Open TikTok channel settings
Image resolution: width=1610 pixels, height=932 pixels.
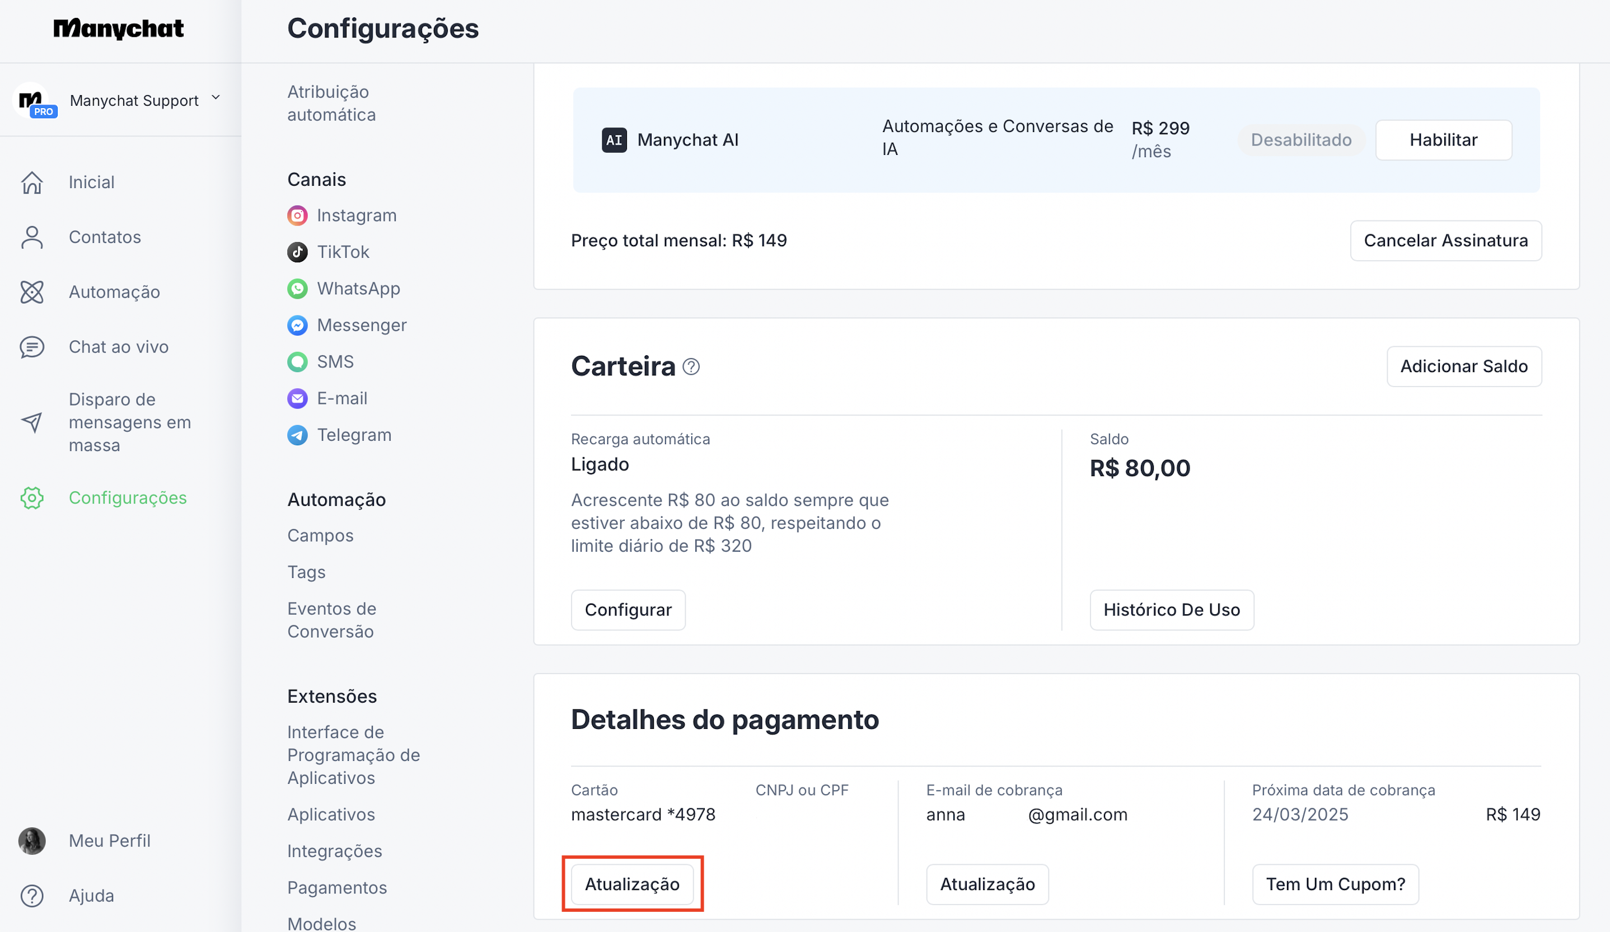(x=343, y=252)
